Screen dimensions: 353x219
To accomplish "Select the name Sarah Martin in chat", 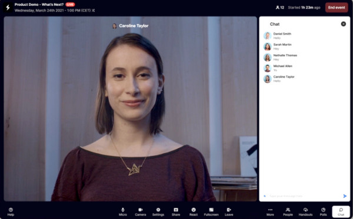I will (282, 45).
